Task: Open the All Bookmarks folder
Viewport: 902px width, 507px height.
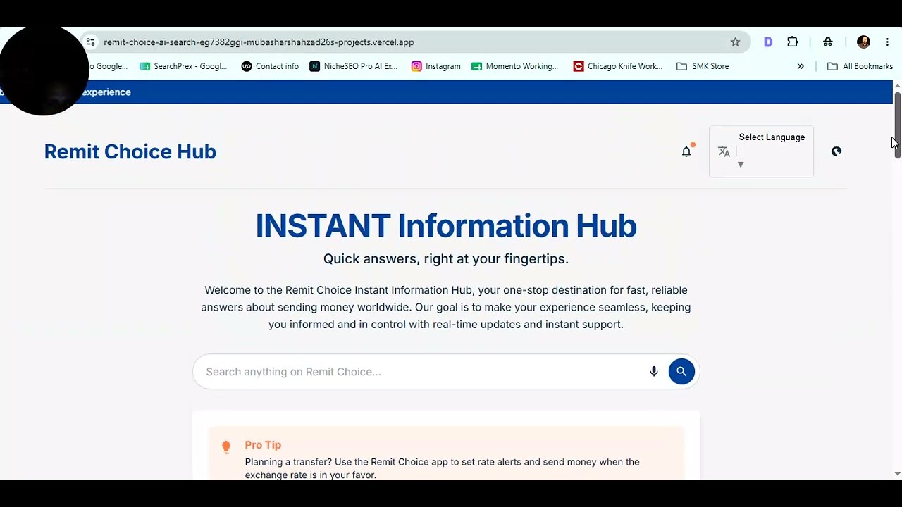Action: [x=860, y=66]
